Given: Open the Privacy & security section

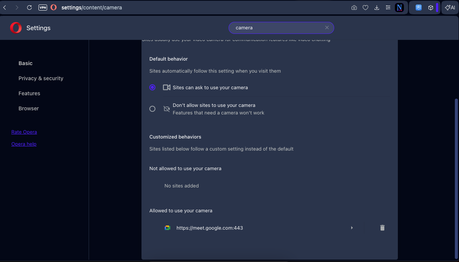Looking at the screenshot, I should click(x=41, y=78).
